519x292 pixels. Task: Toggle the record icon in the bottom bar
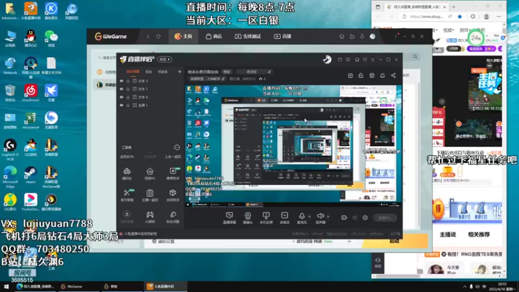[x=344, y=217]
